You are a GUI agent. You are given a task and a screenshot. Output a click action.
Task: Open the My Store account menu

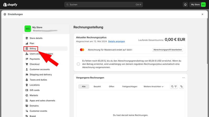pyautogui.click(x=198, y=4)
